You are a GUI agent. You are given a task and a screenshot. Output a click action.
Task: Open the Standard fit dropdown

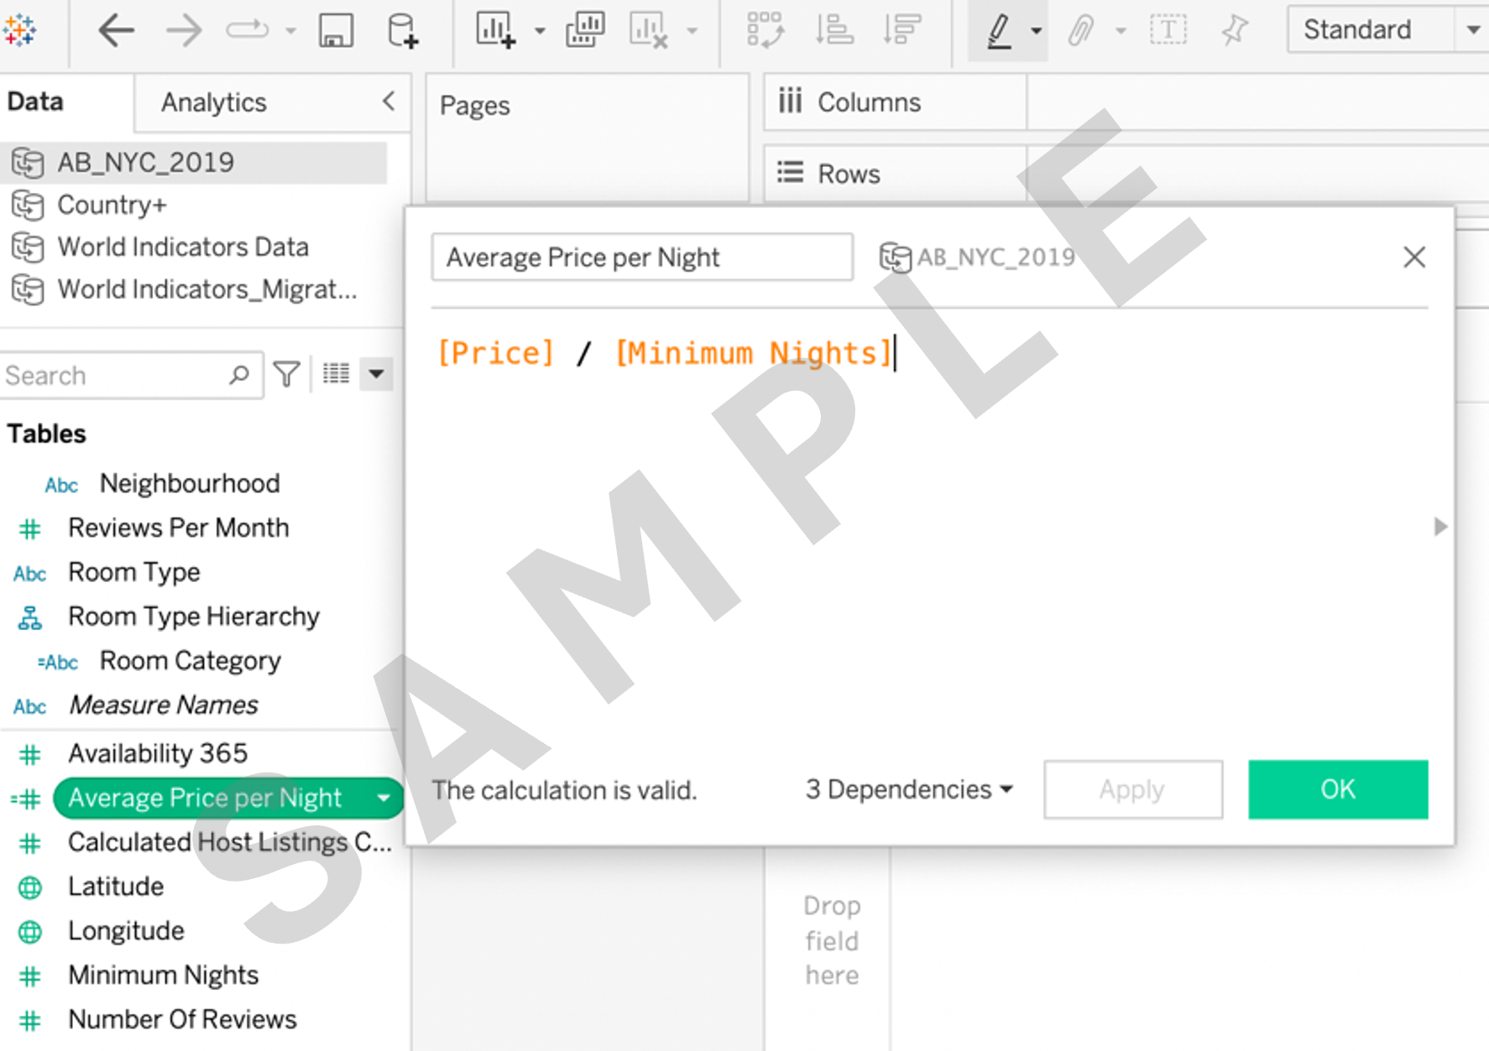point(1472,30)
